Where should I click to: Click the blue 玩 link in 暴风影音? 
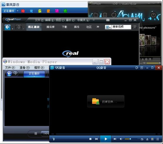[x=31, y=11]
